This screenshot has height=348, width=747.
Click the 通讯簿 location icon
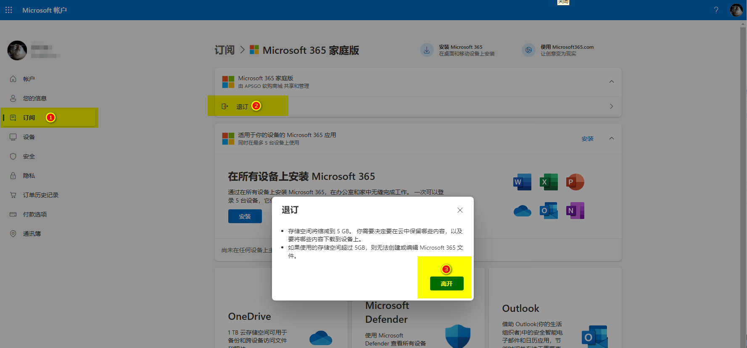point(13,233)
